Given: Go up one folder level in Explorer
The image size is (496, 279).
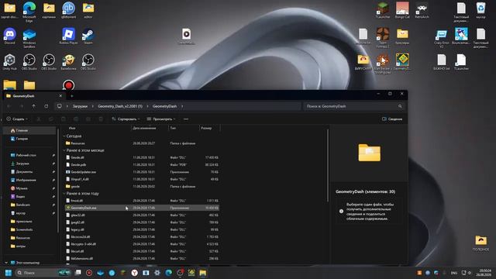Looking at the screenshot, I should [x=34, y=106].
